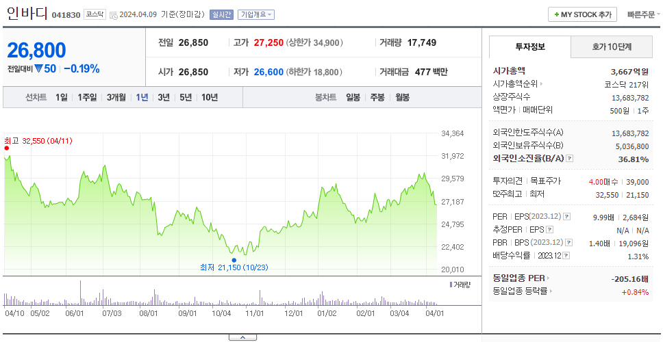Switch to 주봉 candlestick chart
Viewport: 663px width, 342px height.
[377, 98]
